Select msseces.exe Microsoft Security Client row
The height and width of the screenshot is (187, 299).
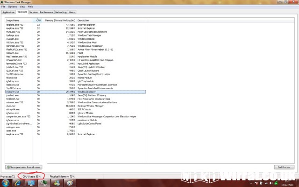76,85
